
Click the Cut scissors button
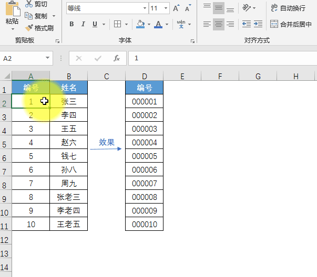(36, 4)
